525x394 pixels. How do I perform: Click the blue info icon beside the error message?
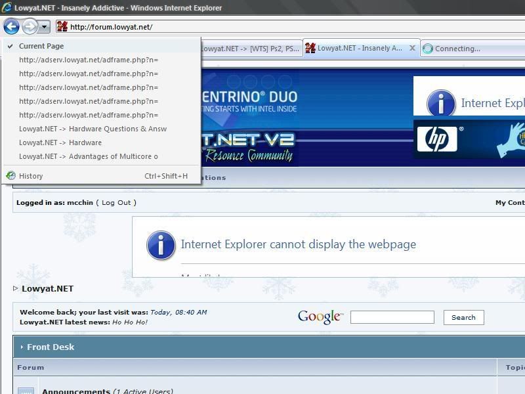point(161,245)
